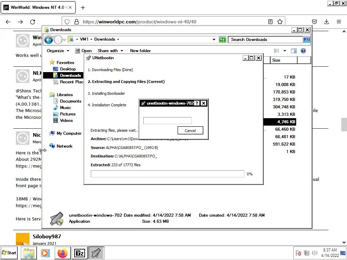This screenshot has width=347, height=260.
Task: Open the view options dropdown arrow
Action: (x=285, y=51)
